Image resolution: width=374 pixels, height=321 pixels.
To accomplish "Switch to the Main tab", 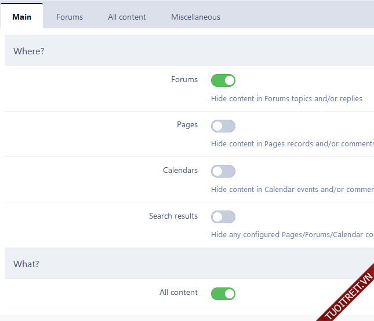I will [x=22, y=17].
